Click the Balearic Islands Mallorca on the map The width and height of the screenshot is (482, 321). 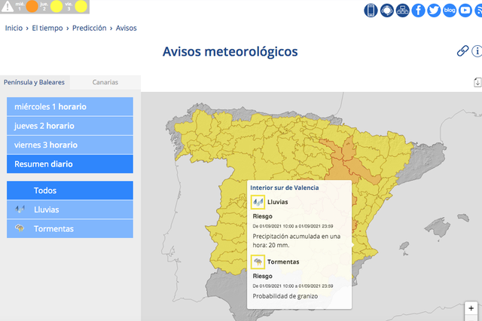tap(438, 227)
